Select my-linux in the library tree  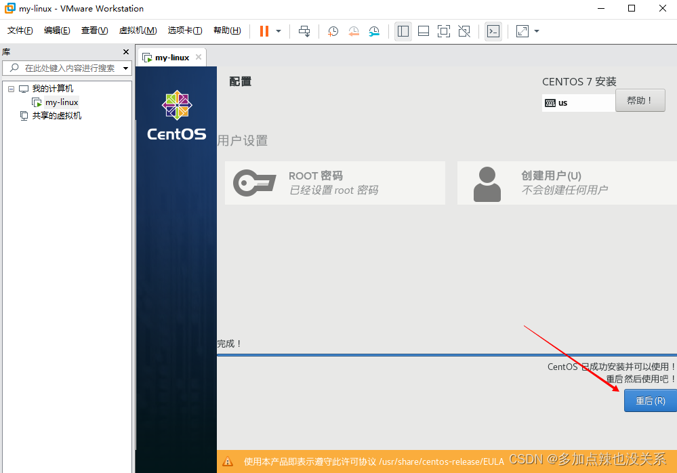pyautogui.click(x=62, y=102)
